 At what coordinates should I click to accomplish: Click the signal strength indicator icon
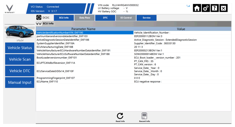(x=188, y=6)
